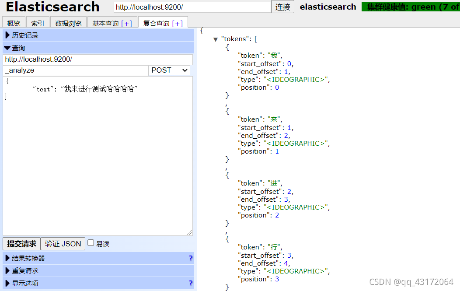Viewport: 460px width, 291px height.
Task: Click the "position": 3 value
Action: click(x=277, y=279)
